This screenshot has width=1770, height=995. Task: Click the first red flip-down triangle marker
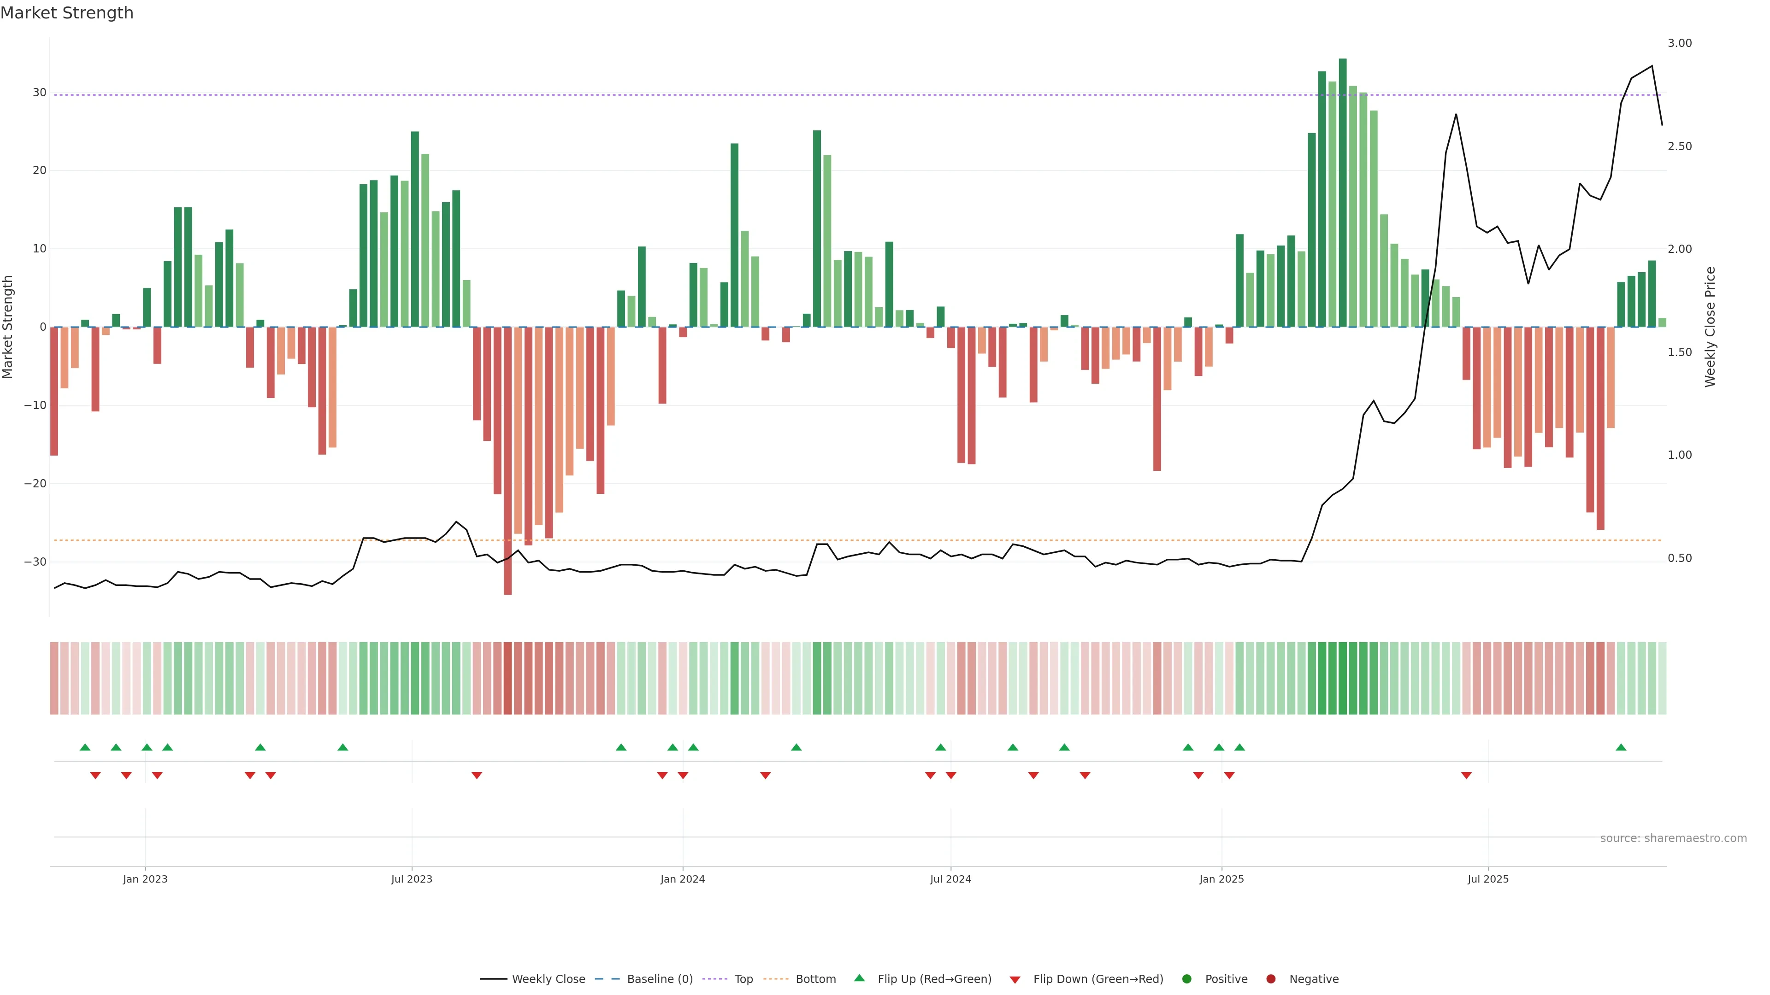[95, 775]
